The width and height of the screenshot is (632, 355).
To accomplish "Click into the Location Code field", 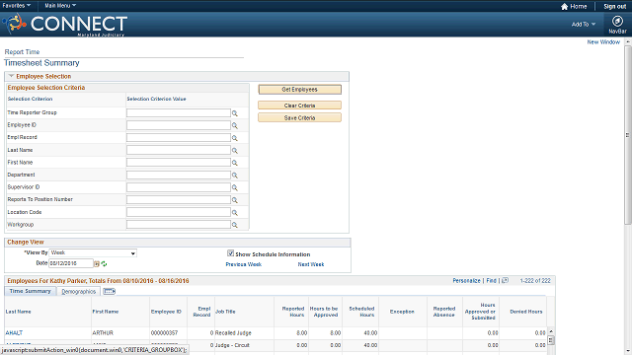I will coord(179,213).
